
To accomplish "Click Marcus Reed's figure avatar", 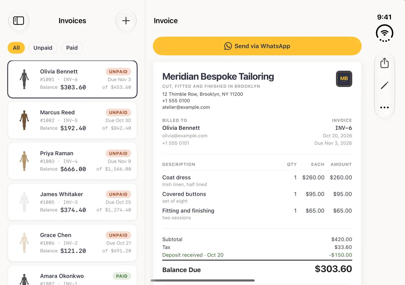I will 24,120.
